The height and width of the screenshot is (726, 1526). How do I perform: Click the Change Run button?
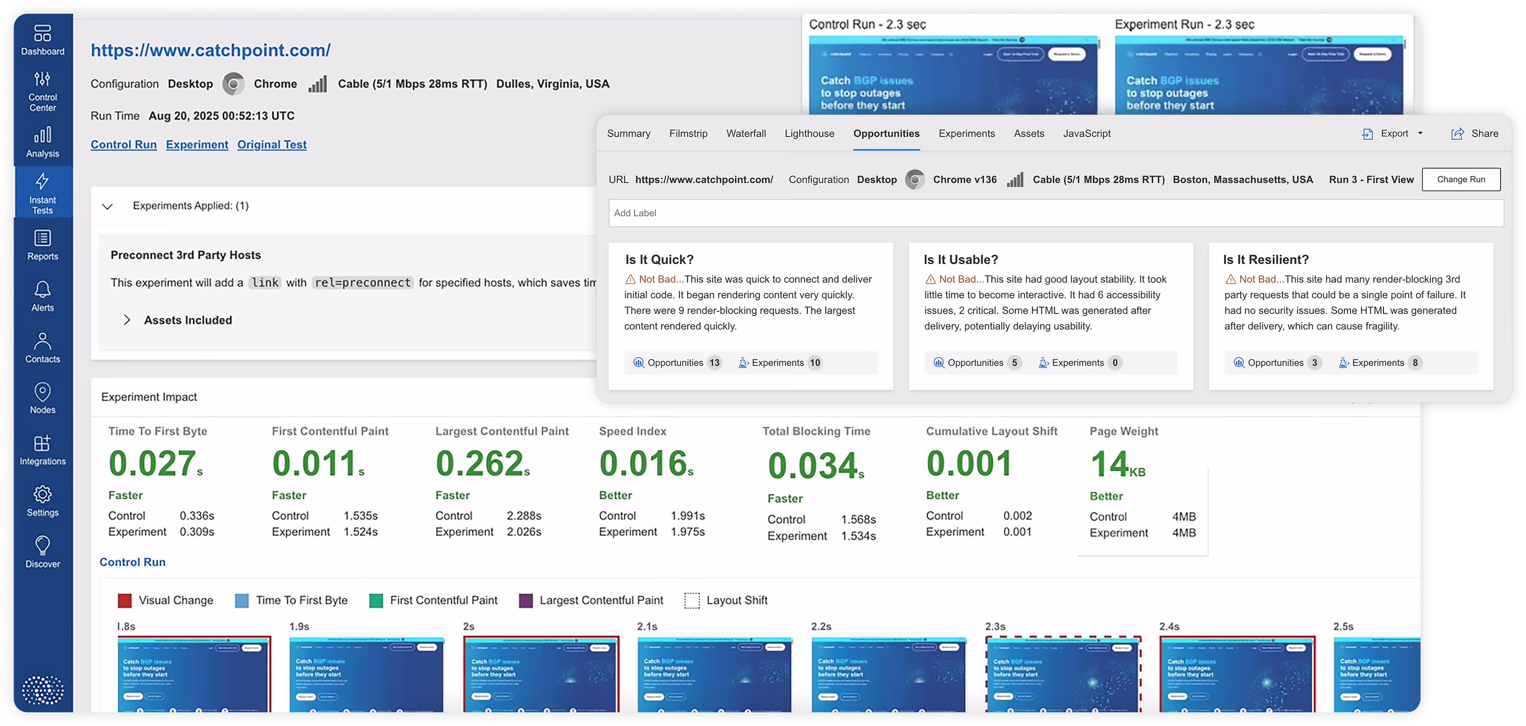[1461, 180]
